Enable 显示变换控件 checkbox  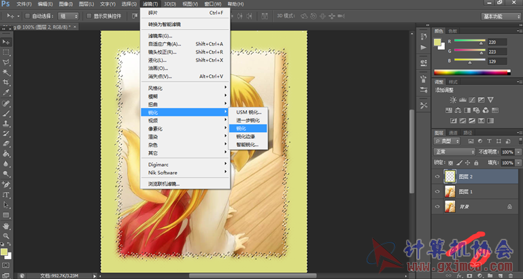[x=89, y=16]
